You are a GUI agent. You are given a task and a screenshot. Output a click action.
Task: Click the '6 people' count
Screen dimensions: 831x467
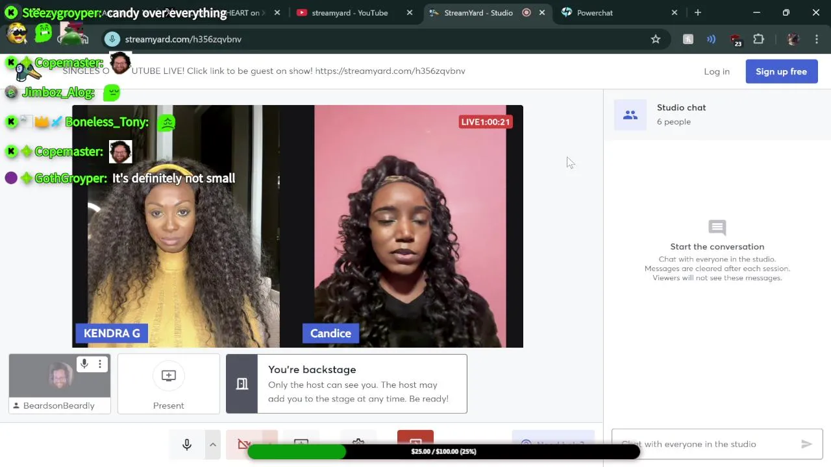pyautogui.click(x=674, y=121)
